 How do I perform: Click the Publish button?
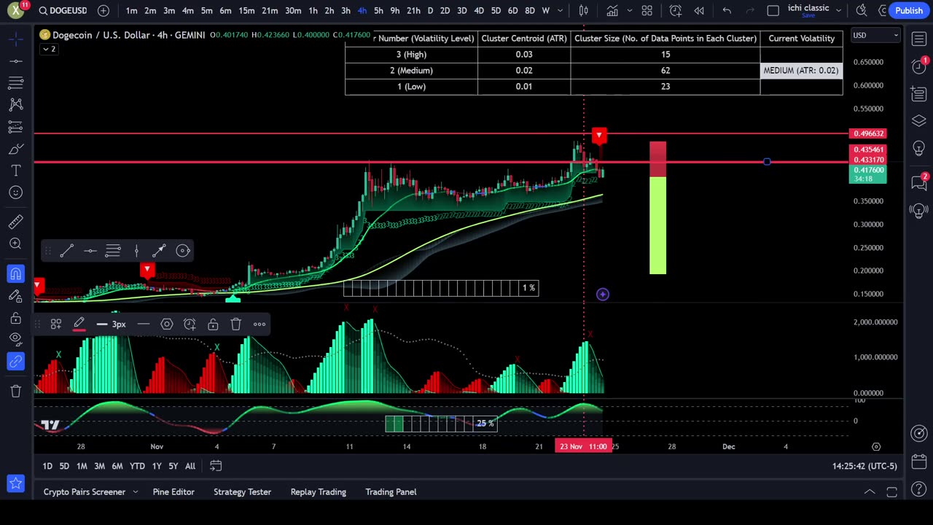[908, 10]
